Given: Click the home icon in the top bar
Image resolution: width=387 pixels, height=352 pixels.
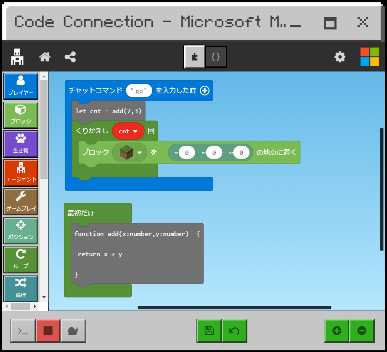Looking at the screenshot, I should (45, 56).
